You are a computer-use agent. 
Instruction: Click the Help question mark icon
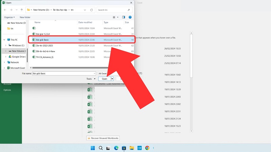[x=130, y=17]
